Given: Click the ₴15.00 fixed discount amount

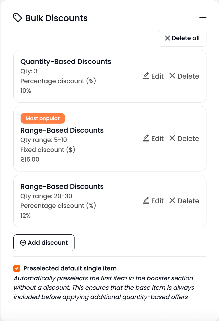Looking at the screenshot, I should (30, 159).
